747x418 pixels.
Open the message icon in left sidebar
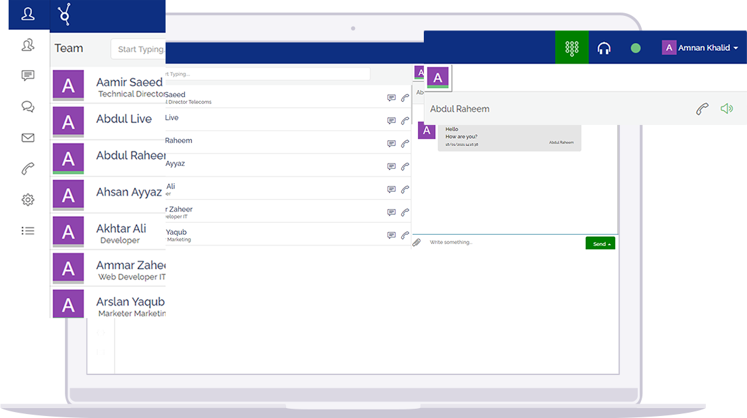tap(28, 76)
